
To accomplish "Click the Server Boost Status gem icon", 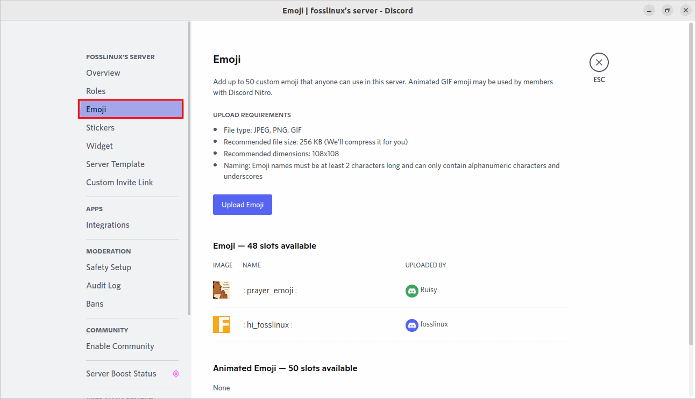I will 175,374.
